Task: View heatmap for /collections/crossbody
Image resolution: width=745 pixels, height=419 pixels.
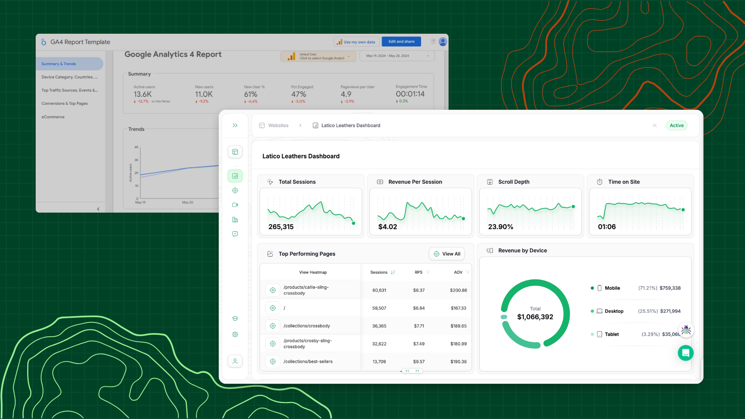Action: [x=273, y=326]
